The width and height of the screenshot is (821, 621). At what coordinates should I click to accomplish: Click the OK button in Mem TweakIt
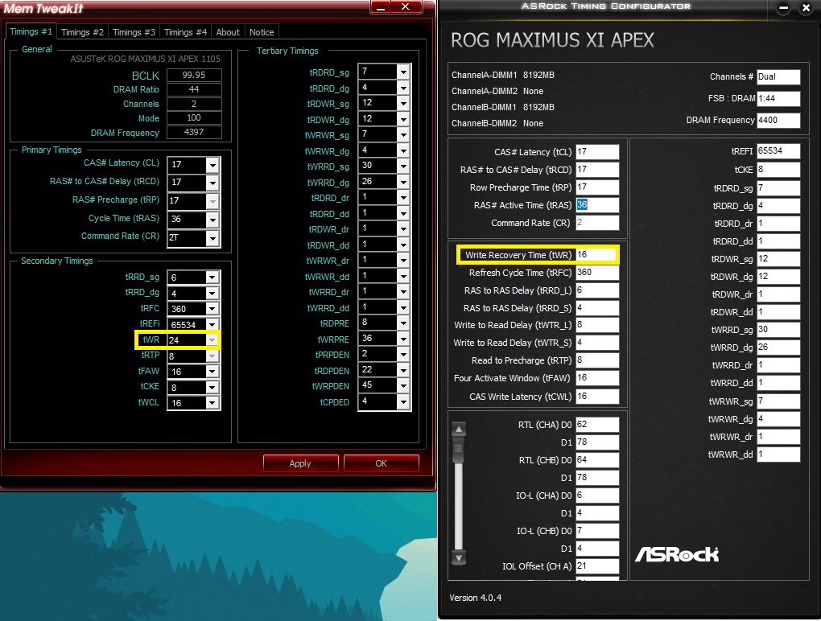coord(382,463)
